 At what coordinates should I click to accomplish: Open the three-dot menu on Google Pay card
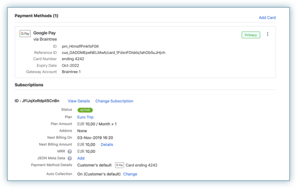[268, 34]
